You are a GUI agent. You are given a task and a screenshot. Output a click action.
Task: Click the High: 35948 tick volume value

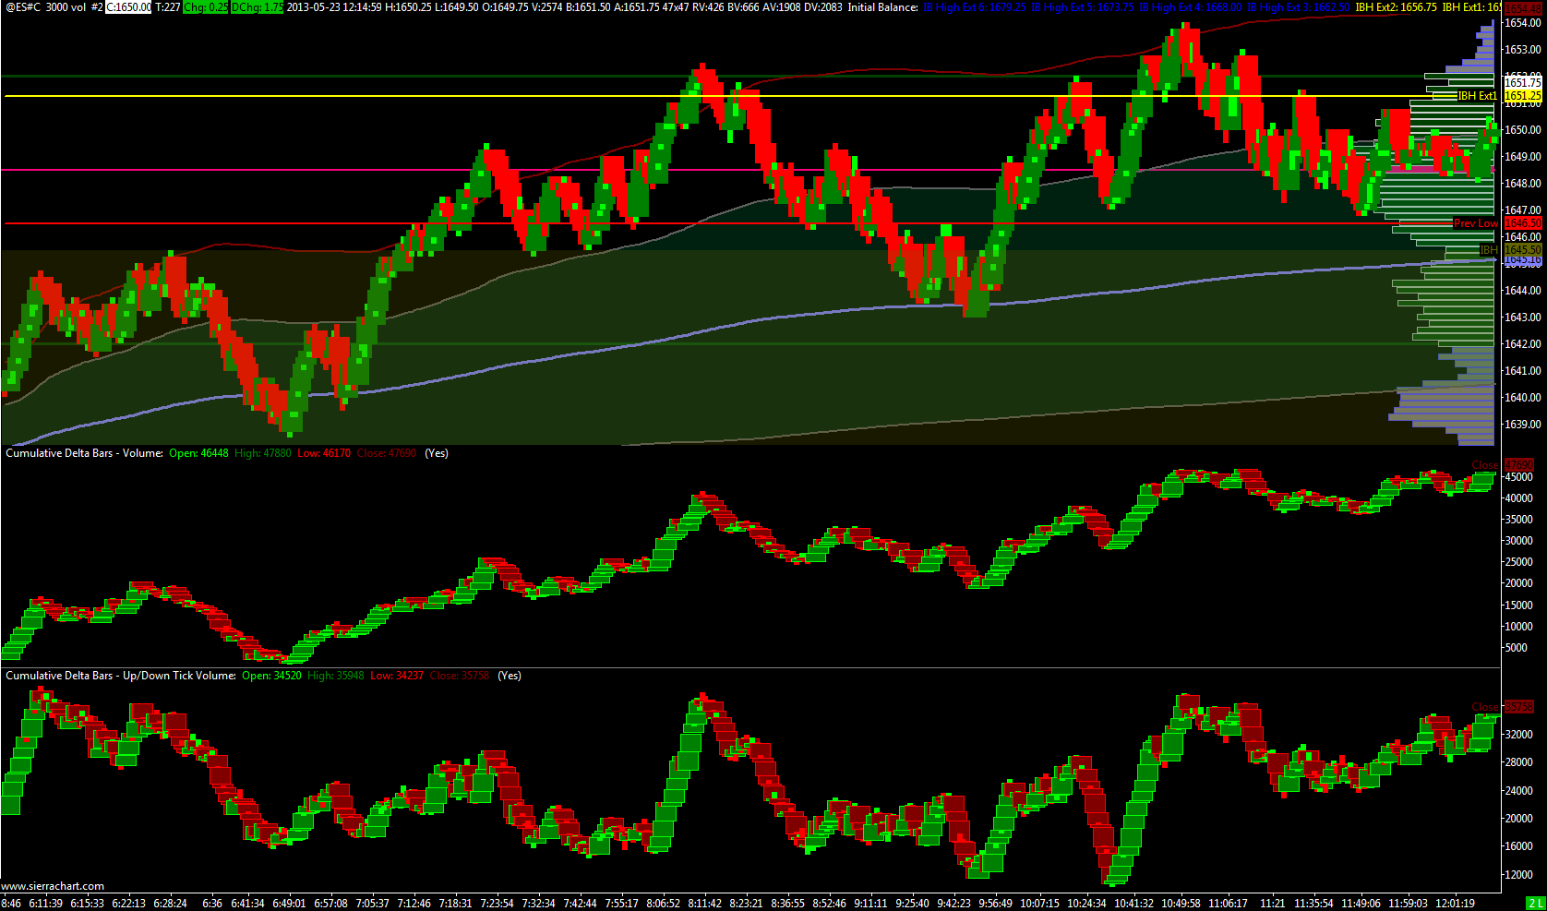pyautogui.click(x=335, y=676)
